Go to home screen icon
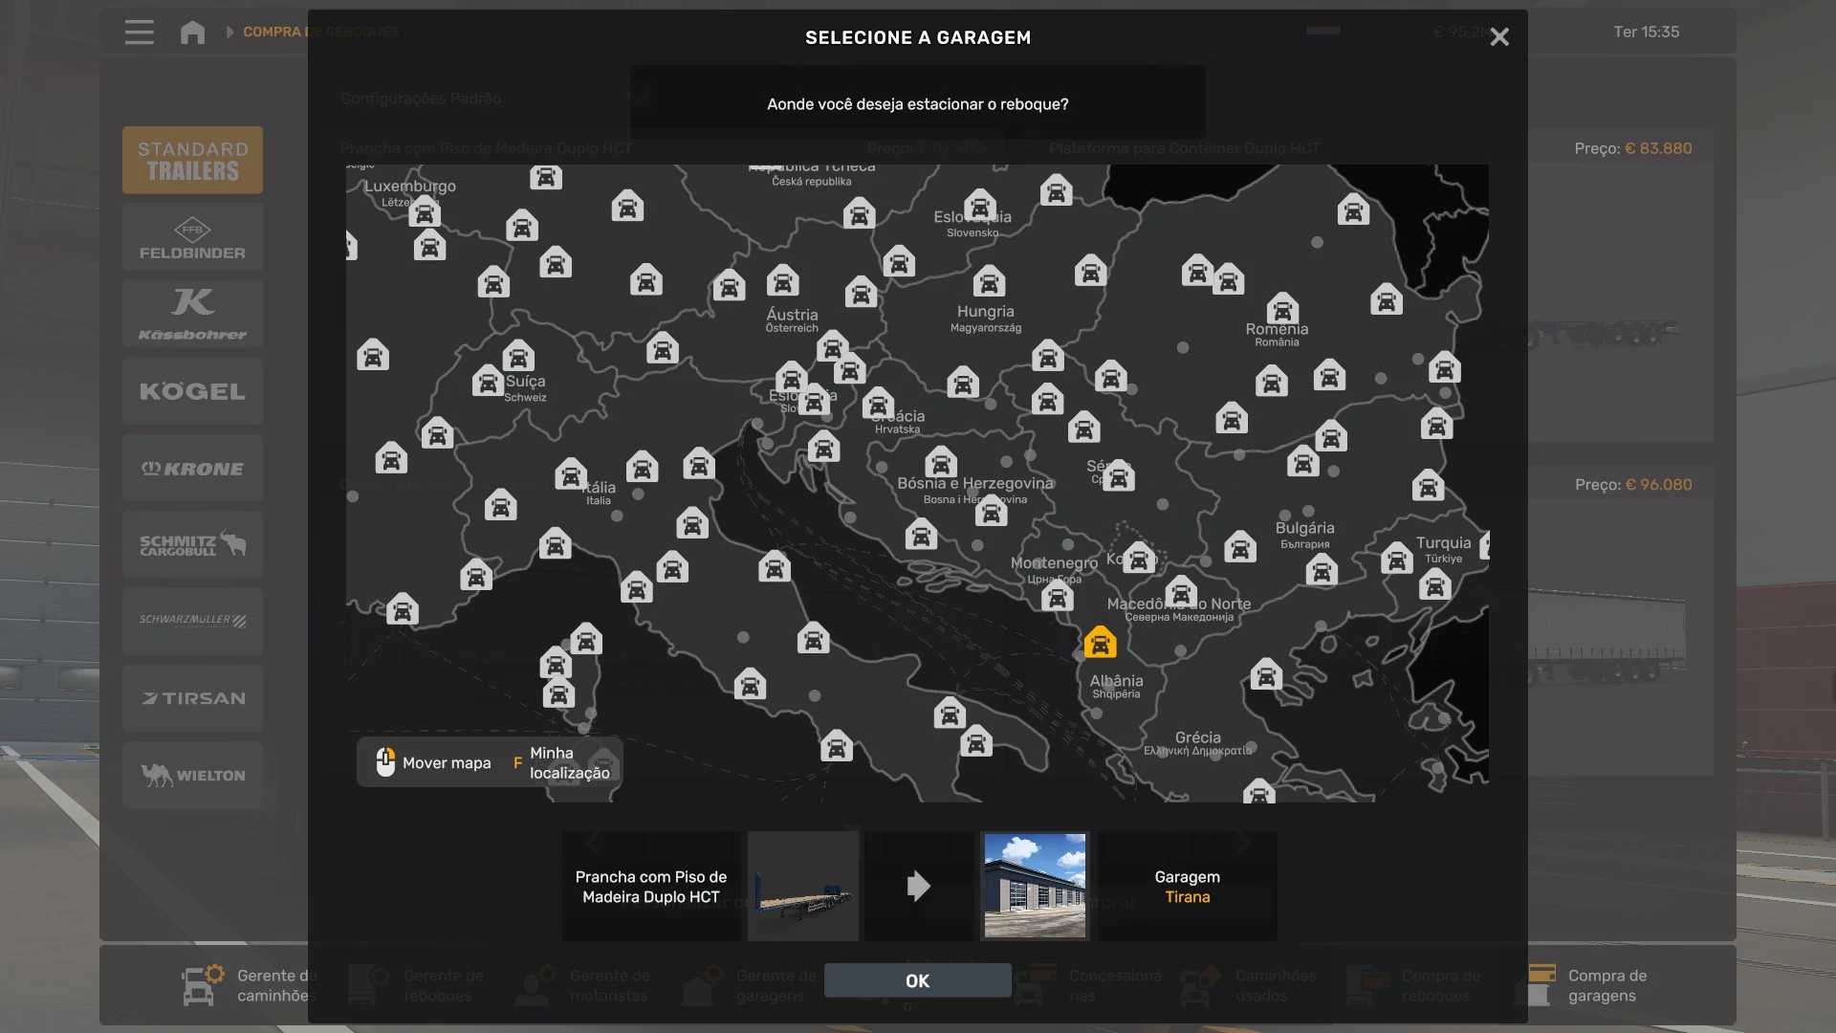Image resolution: width=1836 pixels, height=1033 pixels. coord(192,33)
